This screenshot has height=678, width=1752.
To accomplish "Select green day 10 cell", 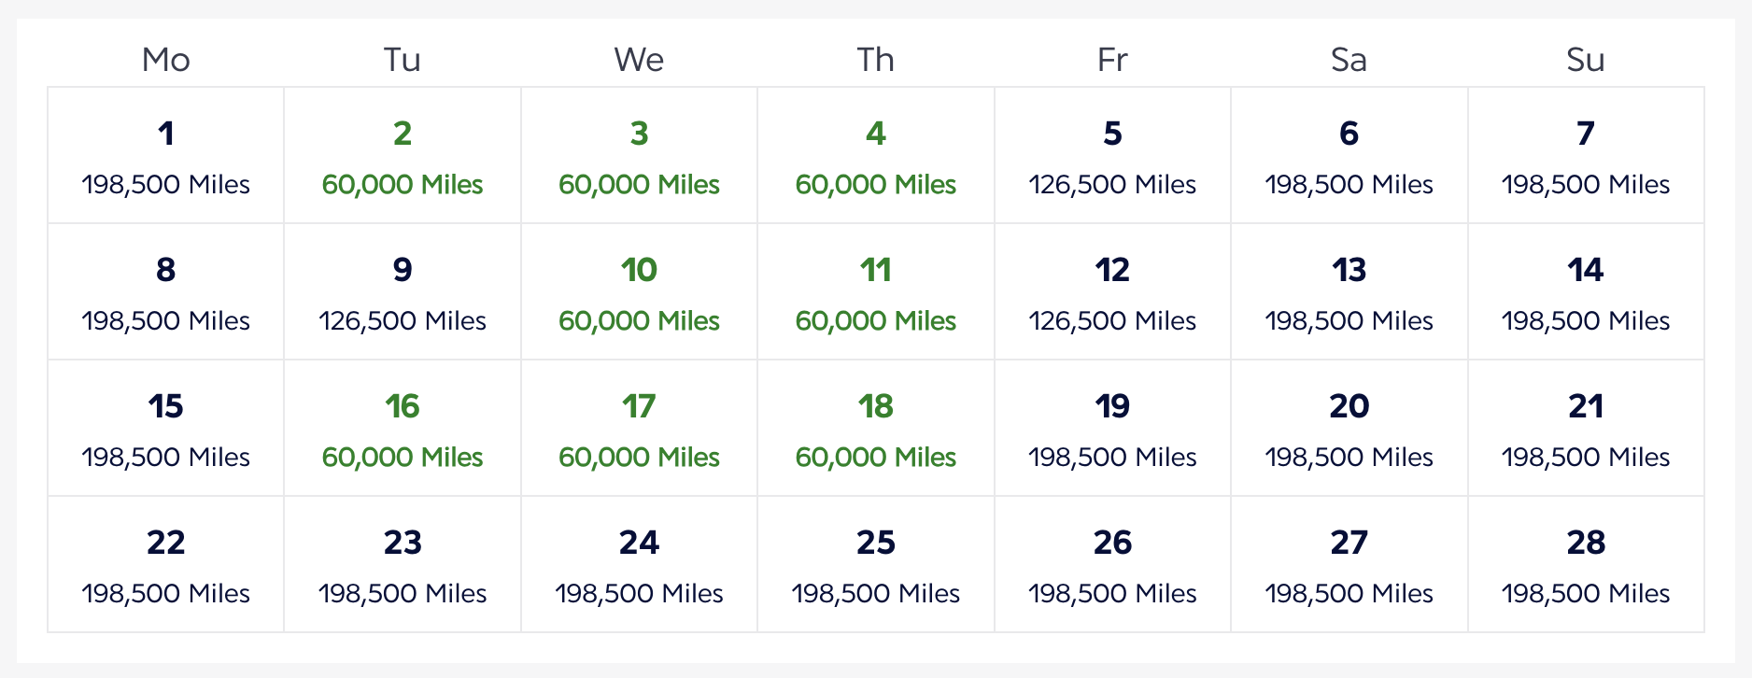I will click(639, 292).
